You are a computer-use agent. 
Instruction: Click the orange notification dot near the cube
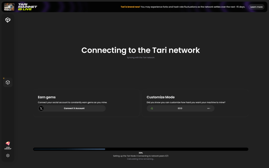point(3,78)
